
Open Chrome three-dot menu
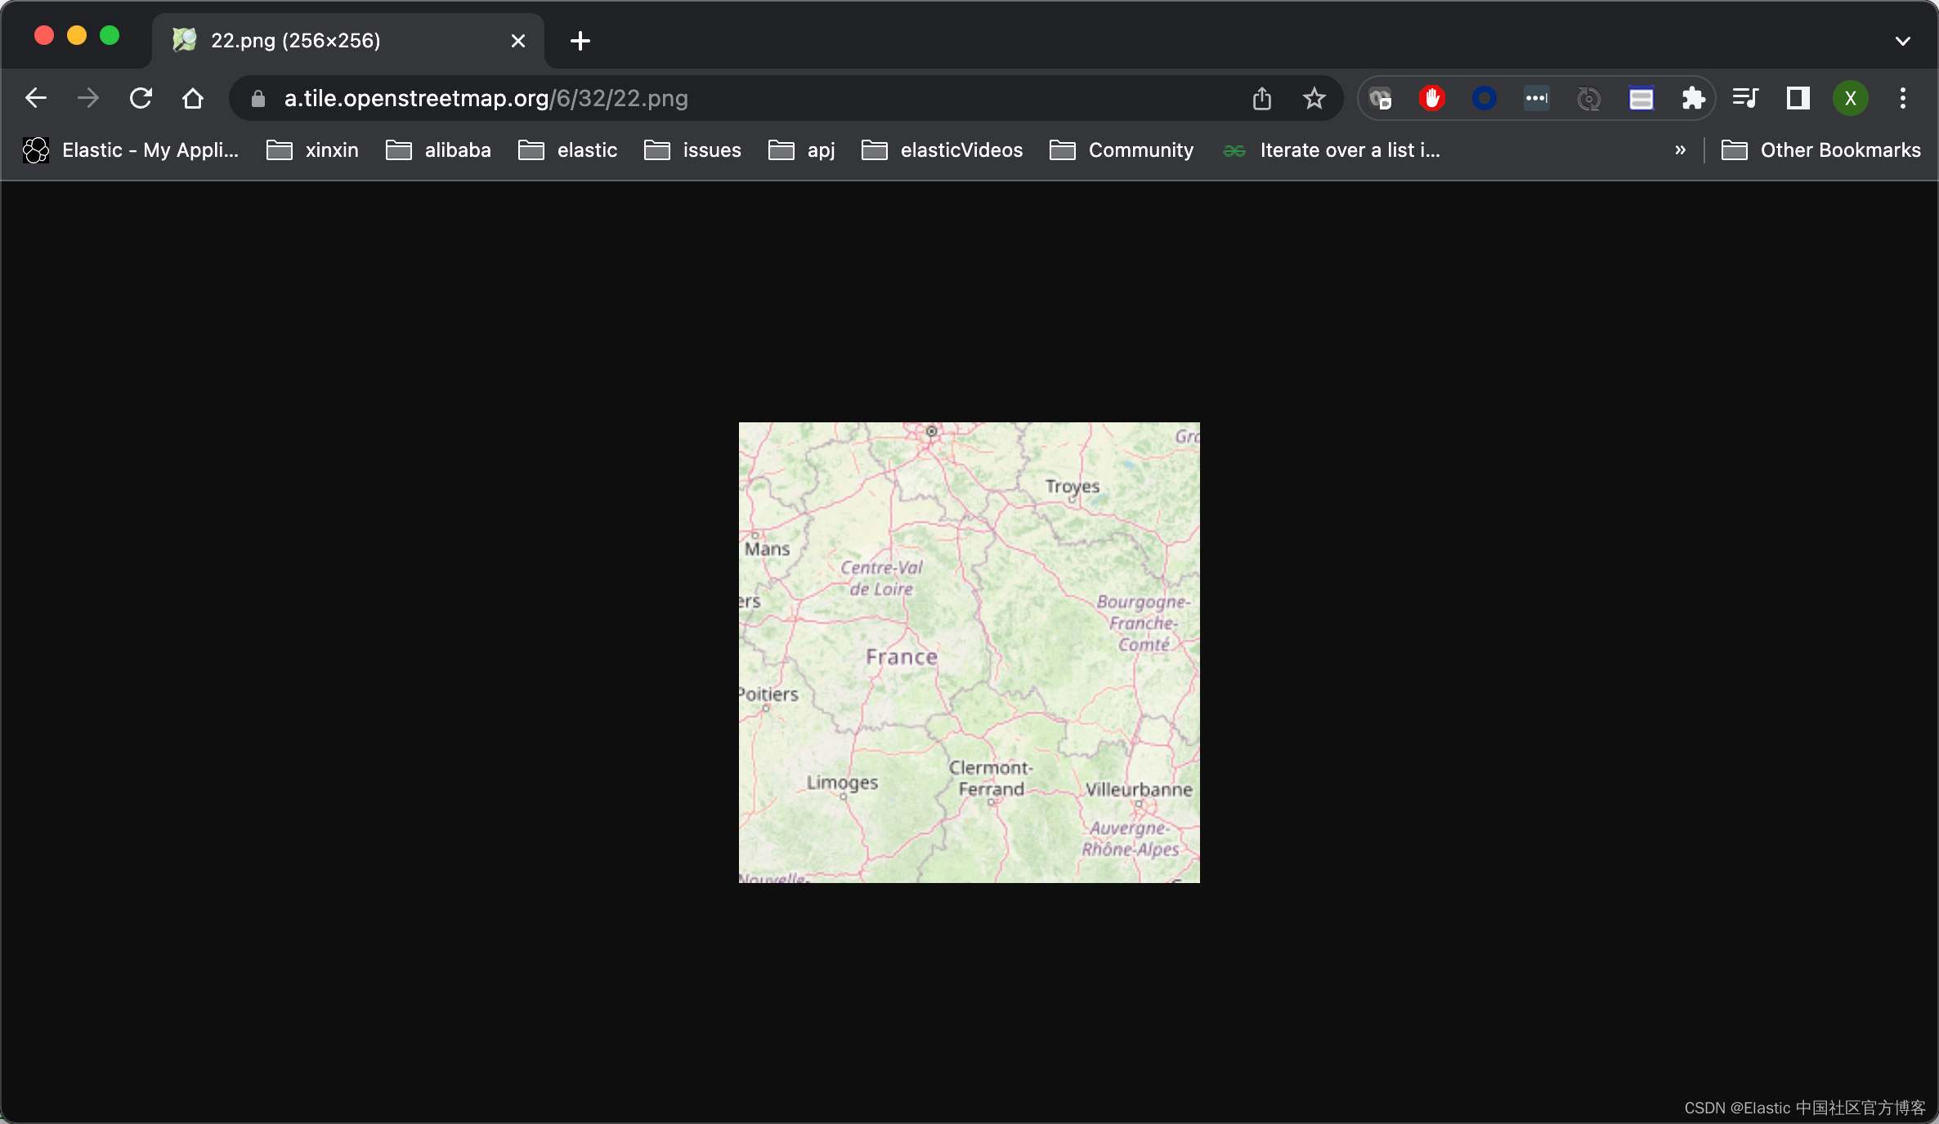tap(1903, 99)
